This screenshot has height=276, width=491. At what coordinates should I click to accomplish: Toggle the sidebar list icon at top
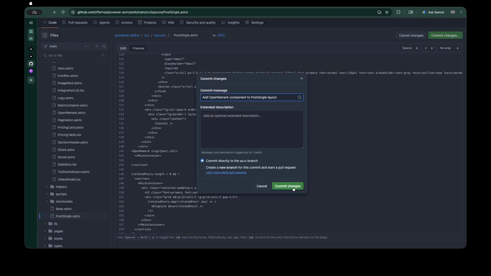[x=31, y=23]
